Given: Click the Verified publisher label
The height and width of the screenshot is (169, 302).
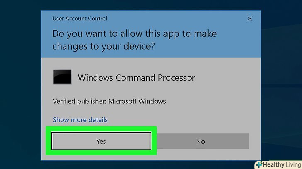Looking at the screenshot, I should click(80, 101).
